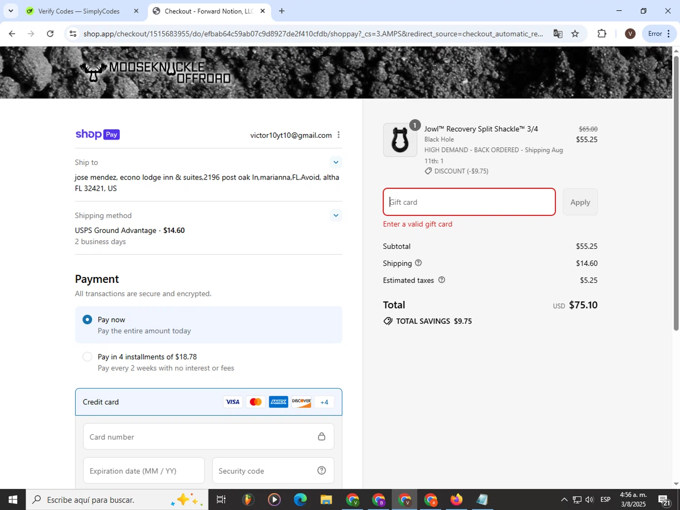Click the Credit card payment header
The width and height of the screenshot is (680, 510).
click(209, 402)
